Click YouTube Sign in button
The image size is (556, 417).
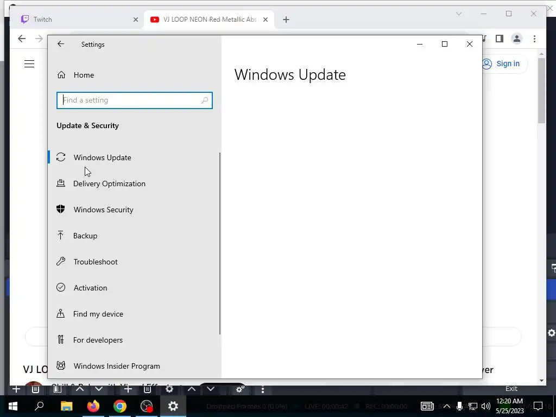click(x=504, y=64)
